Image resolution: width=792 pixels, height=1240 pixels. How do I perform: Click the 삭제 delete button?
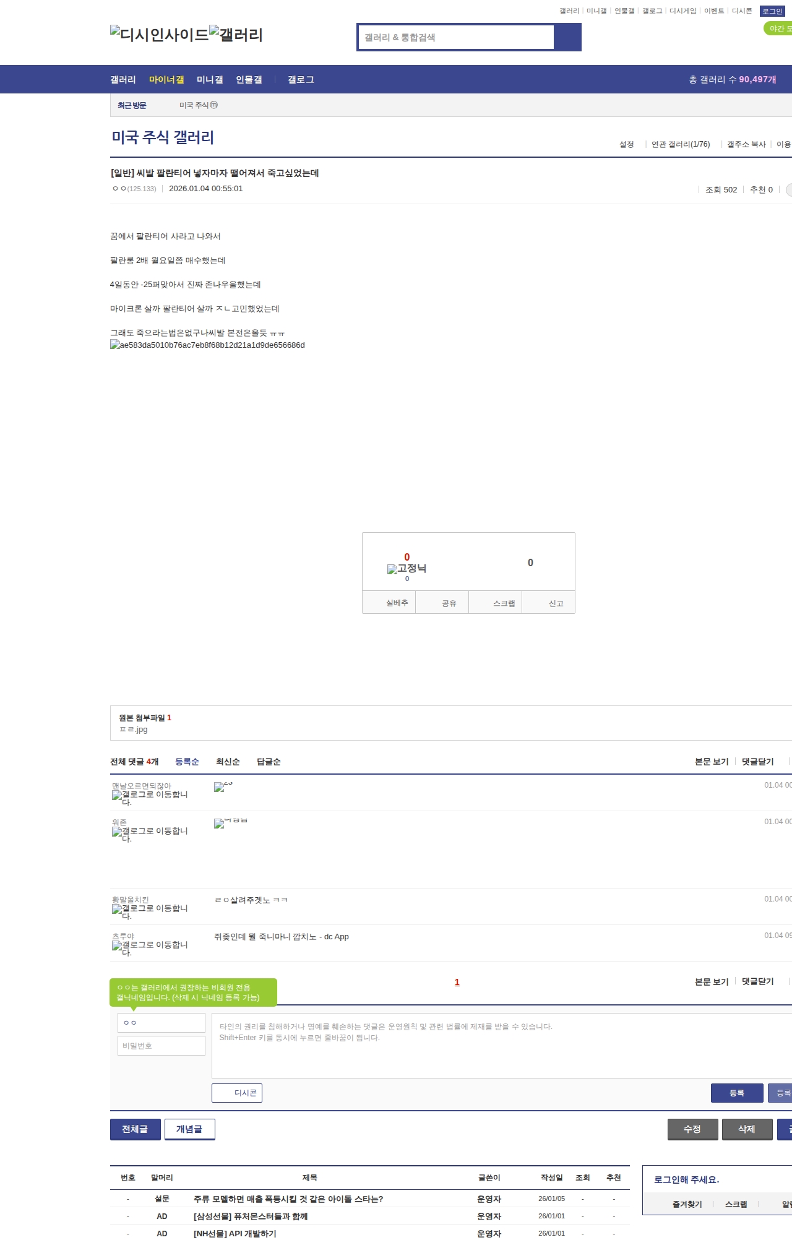tap(747, 1129)
